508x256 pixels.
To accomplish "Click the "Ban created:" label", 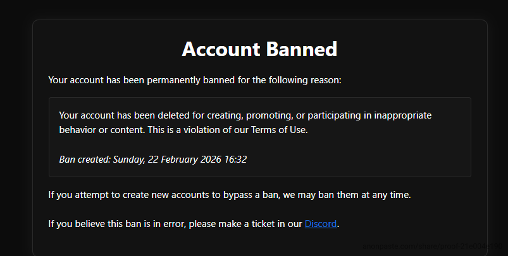I will (x=85, y=160).
